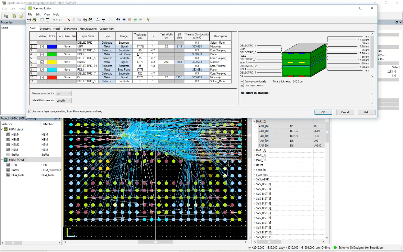Toggle visibility checkbox for the UBM layer
The height and width of the screenshot is (252, 403).
pos(42,46)
